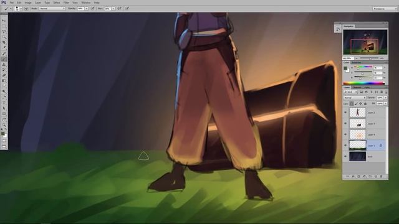Viewport: 399px width, 224px height.
Task: Create a new layer button
Action: (375, 176)
